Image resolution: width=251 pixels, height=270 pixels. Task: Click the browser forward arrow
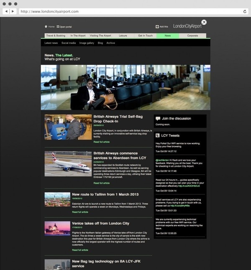(x=13, y=11)
